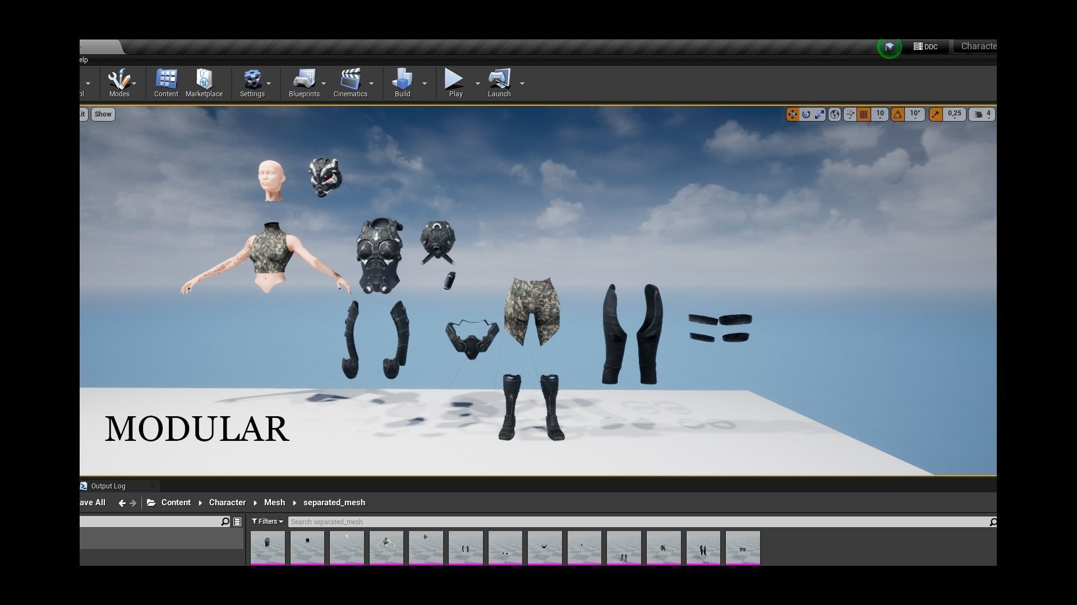Toggle world/local coordinate system globe icon
Viewport: 1077px width, 605px height.
pyautogui.click(x=835, y=114)
